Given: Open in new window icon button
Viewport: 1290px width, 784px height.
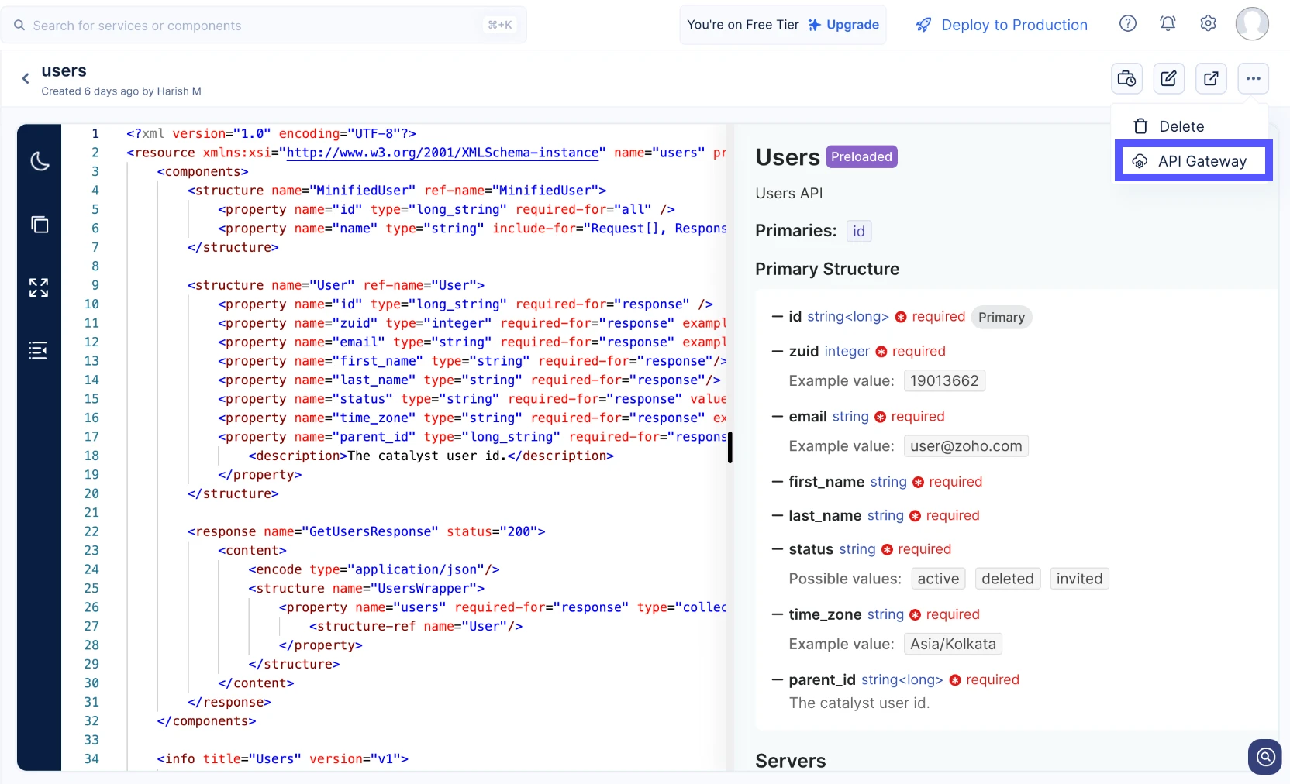Looking at the screenshot, I should (1211, 78).
